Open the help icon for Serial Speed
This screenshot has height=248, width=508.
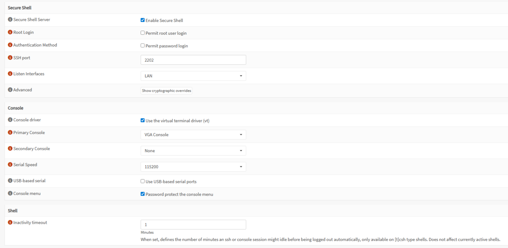10,165
